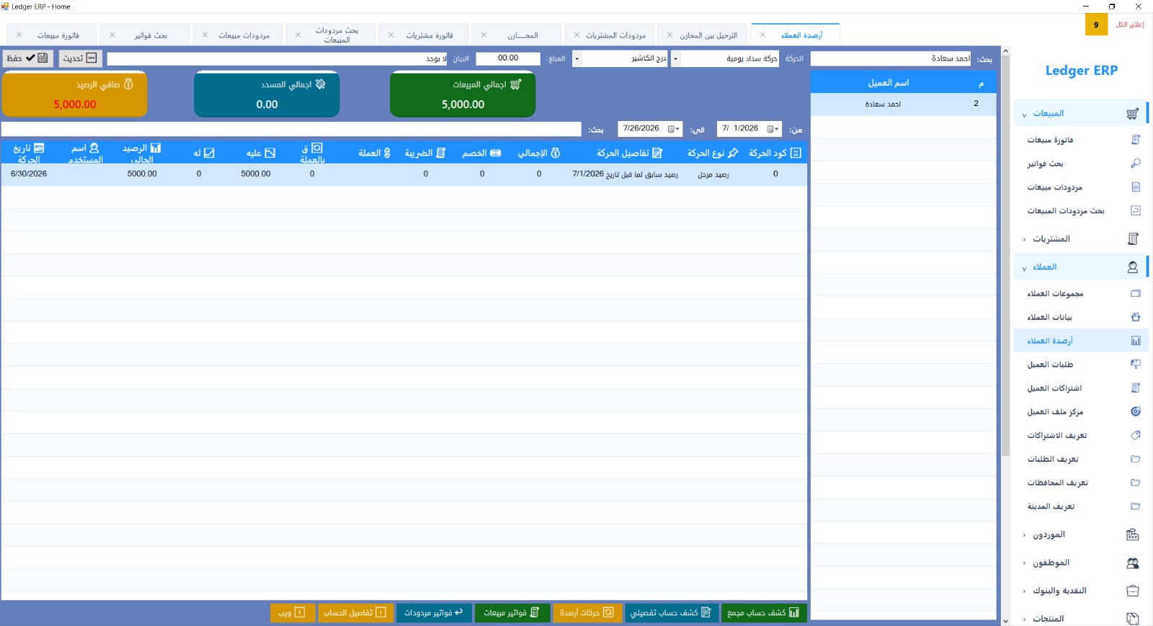The height and width of the screenshot is (626, 1153).
Task: Click the sidebar vertical scrollbar
Action: [x=1005, y=256]
